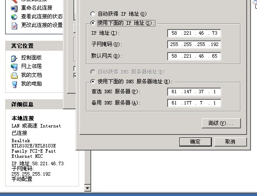Click the Realtek RTL8102E adapter name text
The height and width of the screenshot is (196, 257).
pos(33,148)
